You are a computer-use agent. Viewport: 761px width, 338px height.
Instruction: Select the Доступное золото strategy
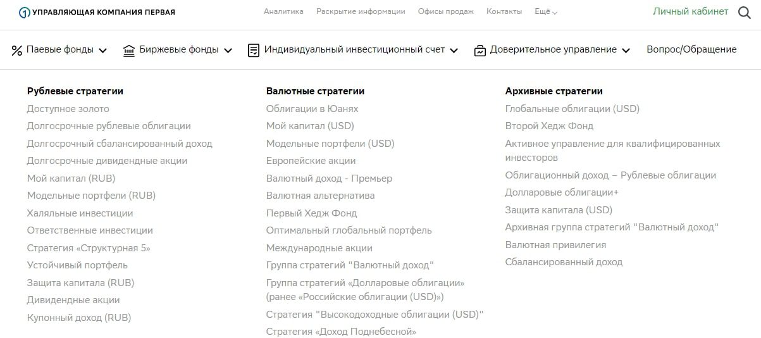68,109
